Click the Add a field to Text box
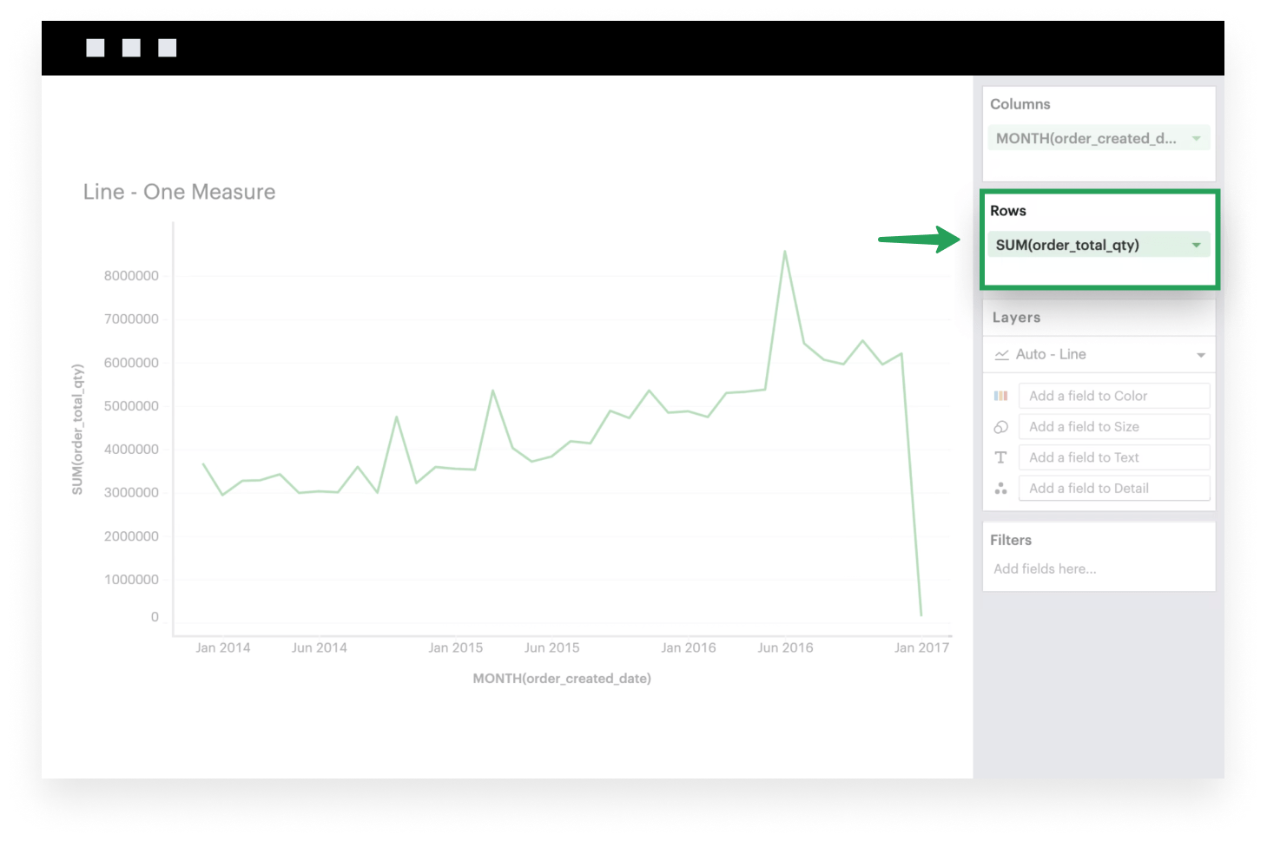The image size is (1267, 841). (1114, 457)
